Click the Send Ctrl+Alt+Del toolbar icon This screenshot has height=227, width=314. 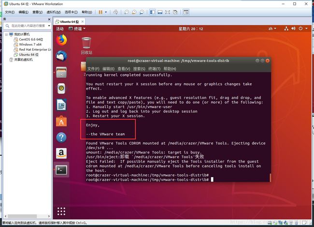pyautogui.click(x=115, y=12)
